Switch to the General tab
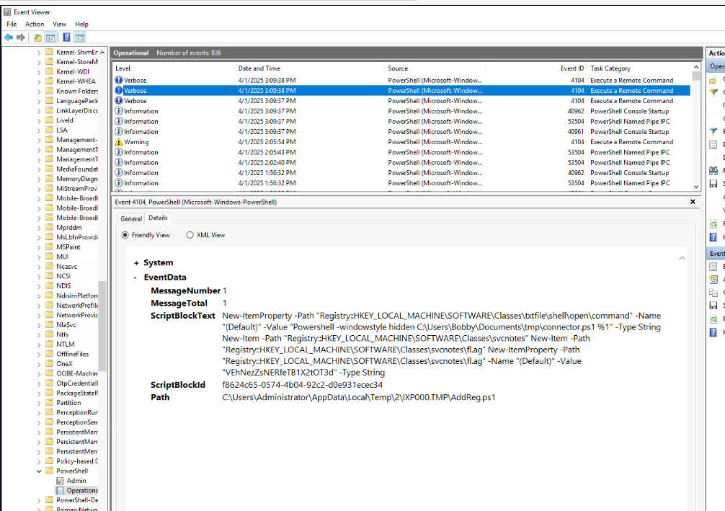This screenshot has height=511, width=725. tap(131, 218)
